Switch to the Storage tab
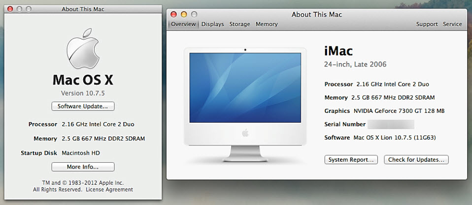 click(x=239, y=24)
